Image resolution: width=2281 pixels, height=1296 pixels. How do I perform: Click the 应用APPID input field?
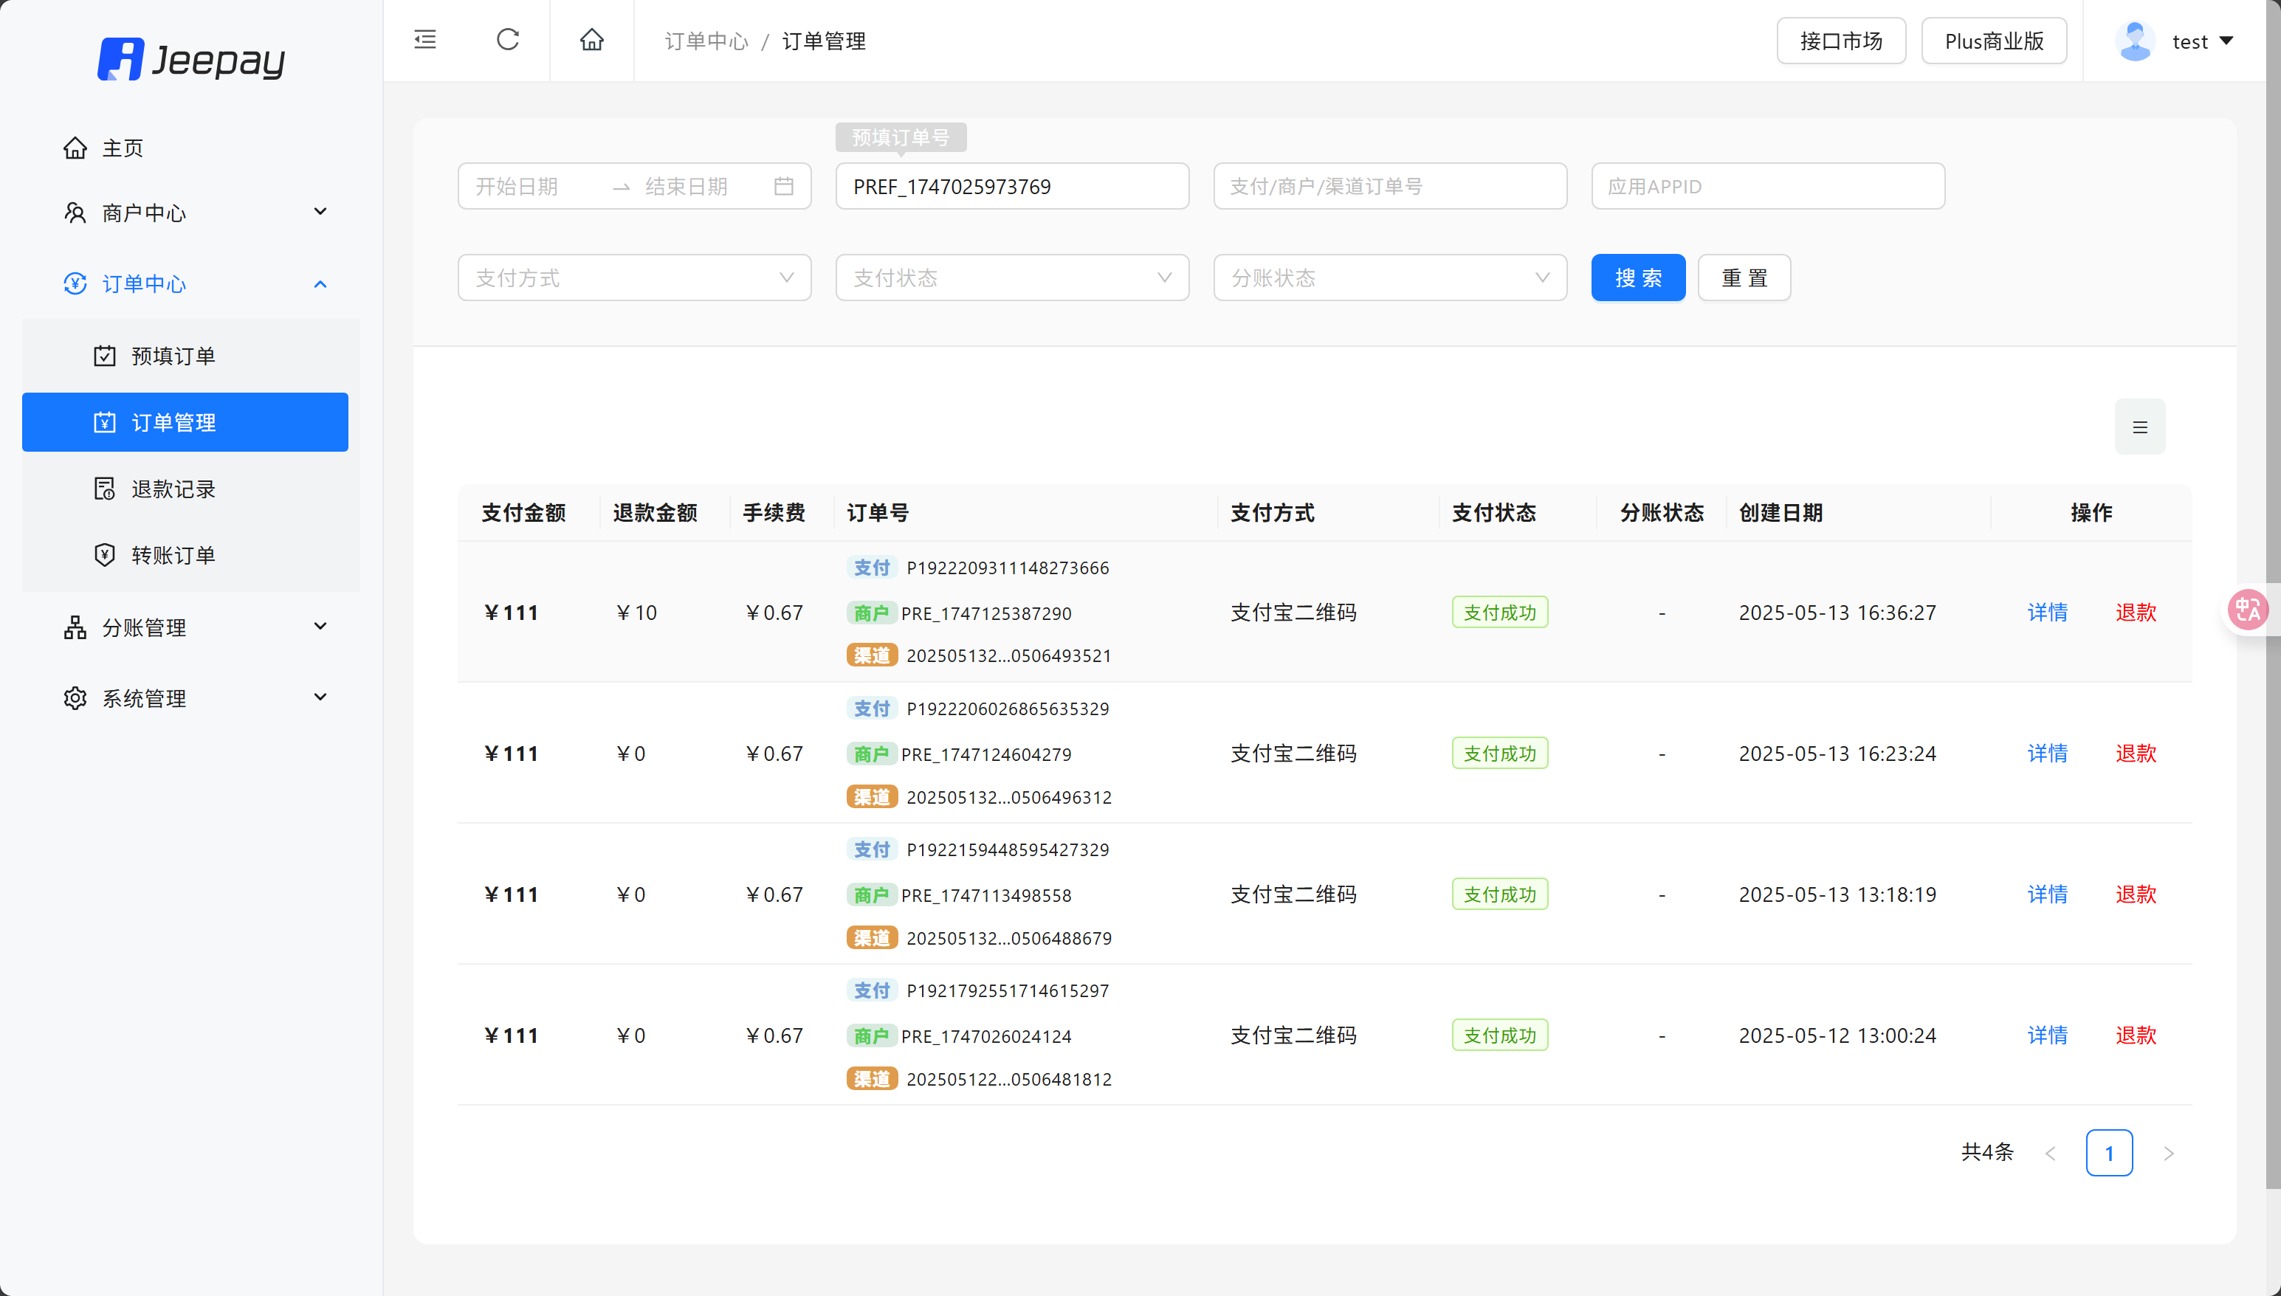1767,186
